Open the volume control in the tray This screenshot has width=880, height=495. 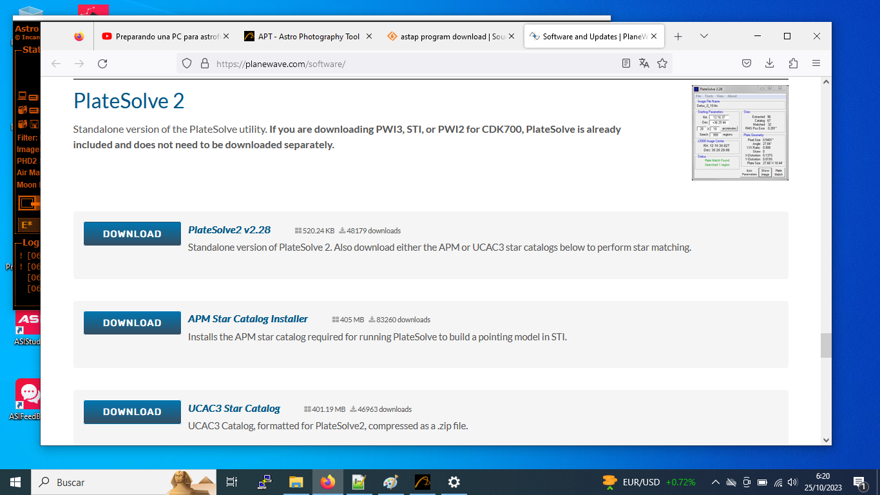792,482
